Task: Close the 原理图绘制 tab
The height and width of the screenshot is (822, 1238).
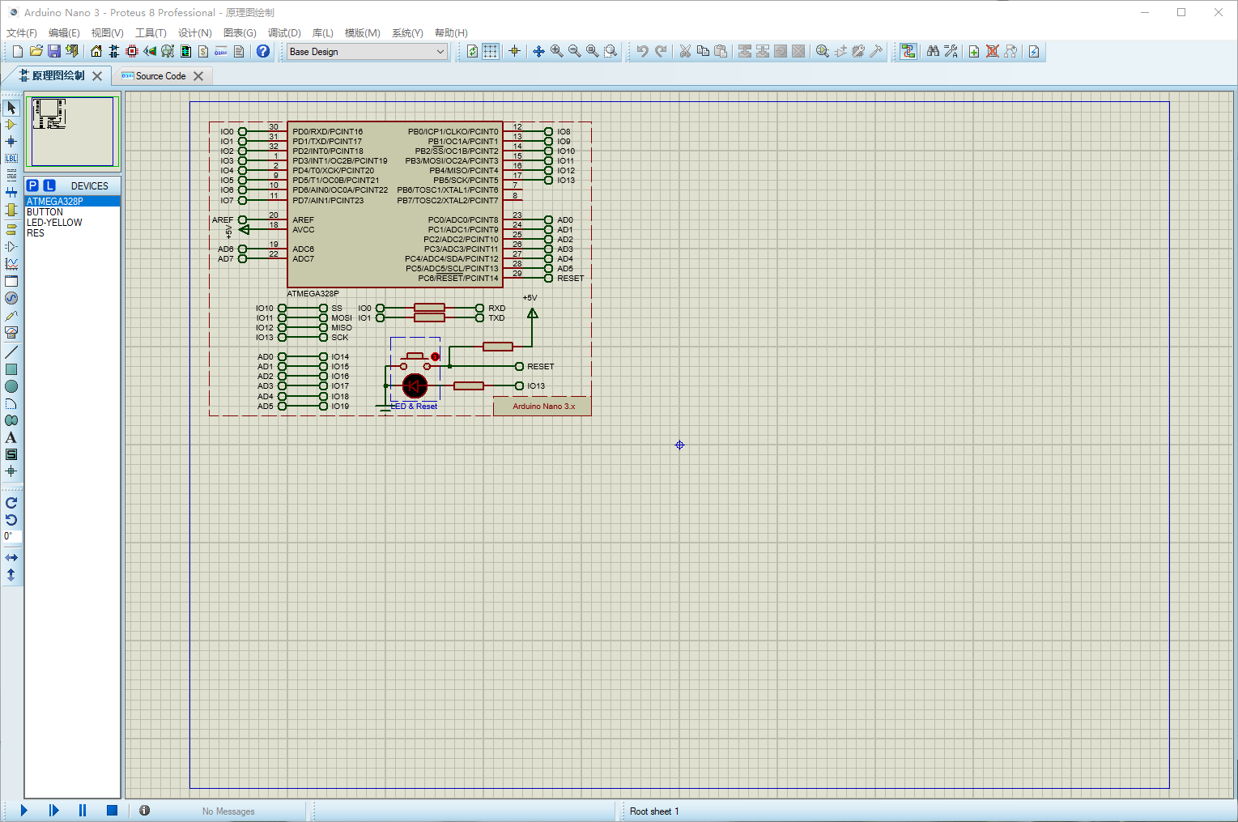Action: (x=97, y=76)
